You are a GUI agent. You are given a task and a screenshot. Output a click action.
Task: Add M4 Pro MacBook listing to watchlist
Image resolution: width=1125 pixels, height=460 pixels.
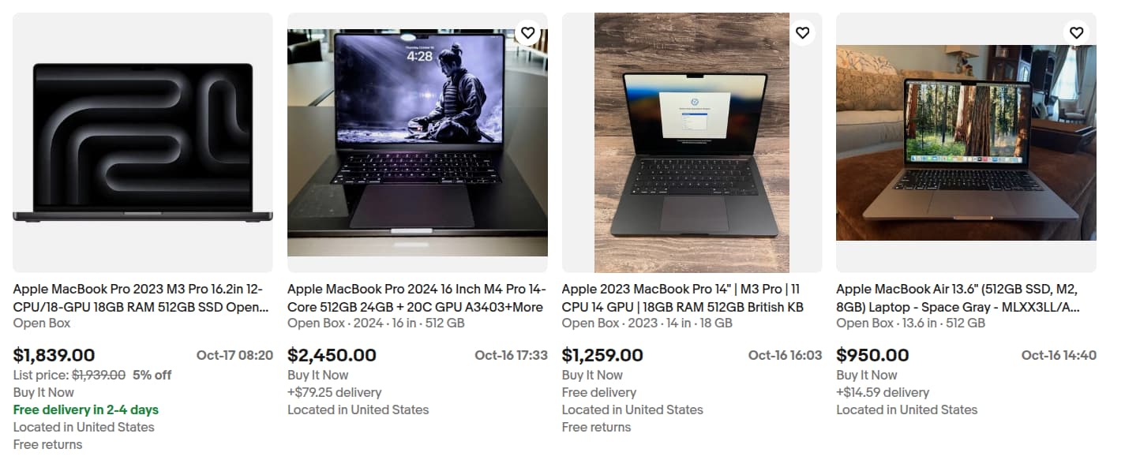pyautogui.click(x=528, y=32)
